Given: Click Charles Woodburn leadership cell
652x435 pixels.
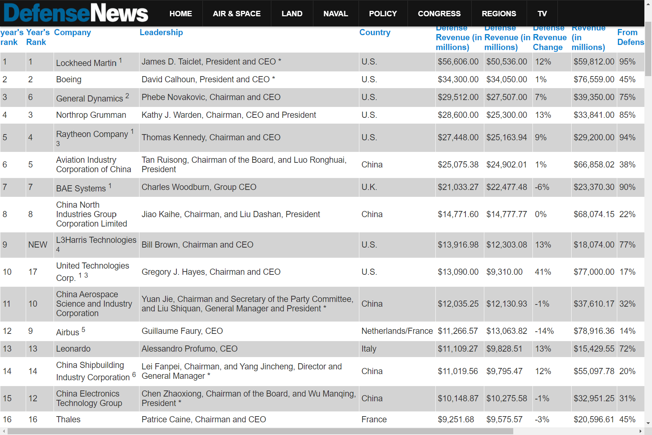Looking at the screenshot, I should pos(249,187).
